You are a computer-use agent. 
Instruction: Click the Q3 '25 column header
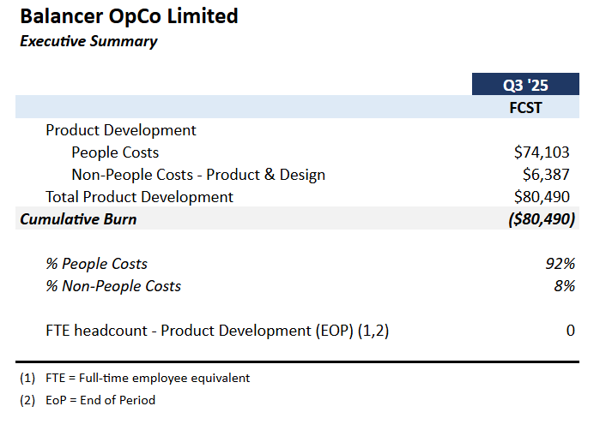pos(525,84)
